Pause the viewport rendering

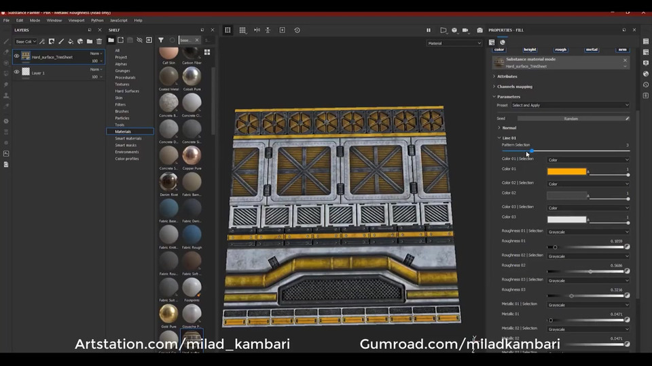[429, 30]
